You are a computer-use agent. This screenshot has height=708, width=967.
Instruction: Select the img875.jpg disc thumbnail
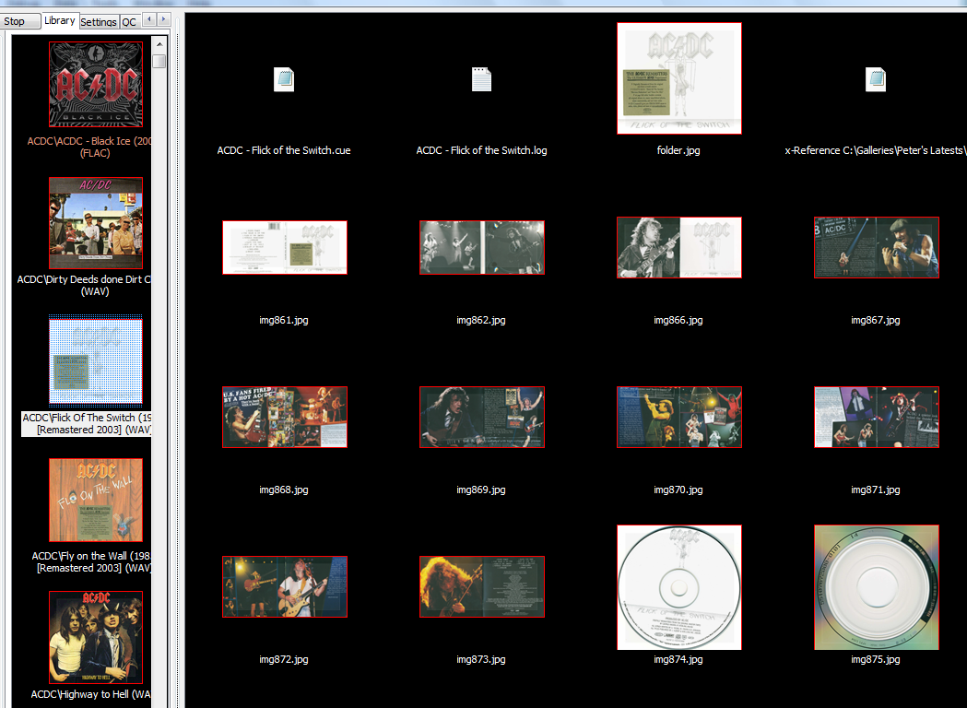(877, 587)
